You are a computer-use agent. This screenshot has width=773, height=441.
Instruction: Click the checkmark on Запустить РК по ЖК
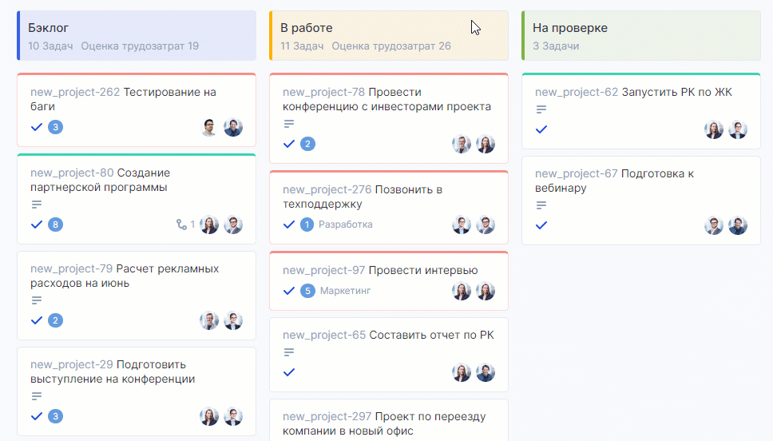point(541,129)
